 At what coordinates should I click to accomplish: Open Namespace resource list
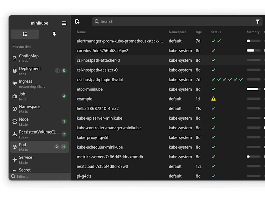(x=39, y=109)
